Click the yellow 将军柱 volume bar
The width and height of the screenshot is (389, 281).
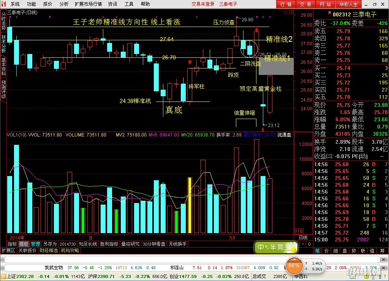tap(190, 205)
